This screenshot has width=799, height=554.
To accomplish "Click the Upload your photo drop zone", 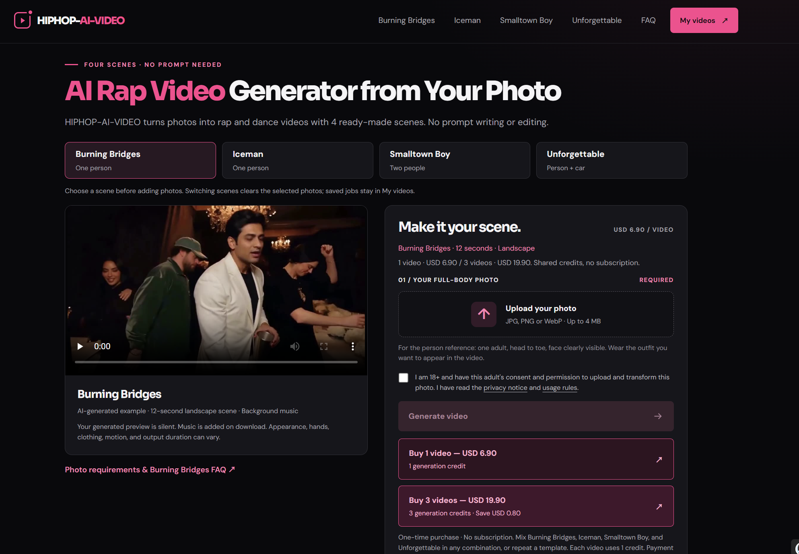I will coord(536,314).
